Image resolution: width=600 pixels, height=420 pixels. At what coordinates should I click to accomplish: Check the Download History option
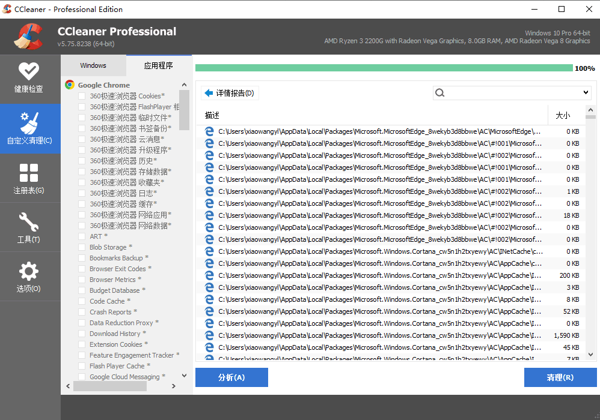coord(82,334)
